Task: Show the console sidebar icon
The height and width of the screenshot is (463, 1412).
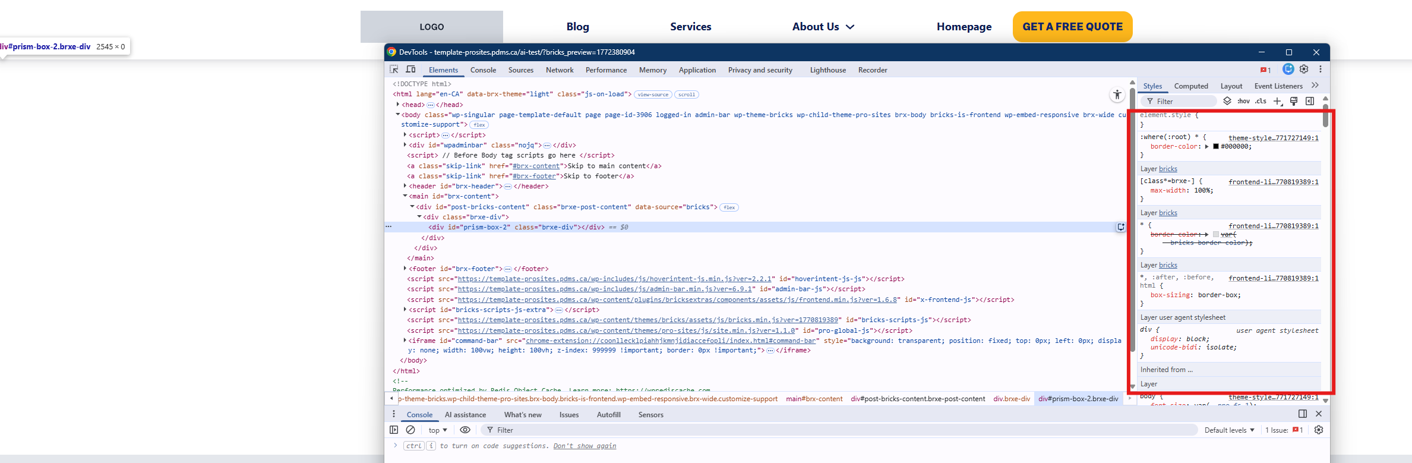Action: [394, 430]
